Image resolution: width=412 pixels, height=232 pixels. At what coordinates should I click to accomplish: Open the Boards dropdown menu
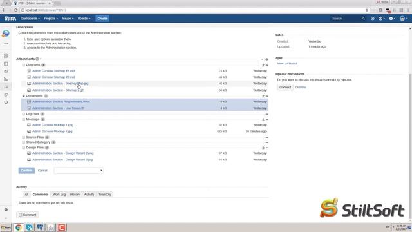point(84,19)
